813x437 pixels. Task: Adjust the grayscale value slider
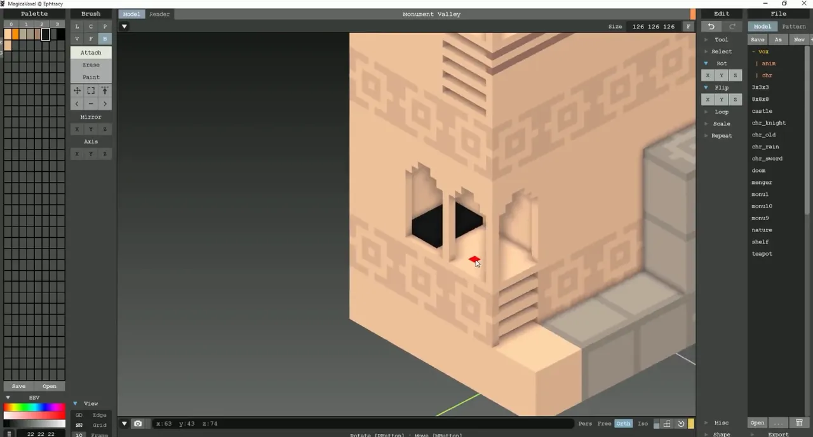coord(34,423)
